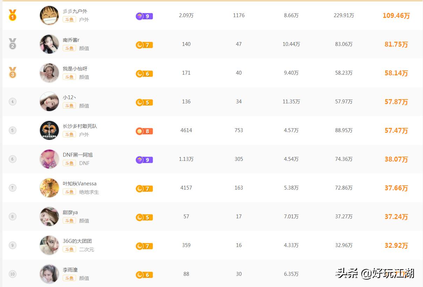Select the avatar of 甜彦ya

pos(49,217)
